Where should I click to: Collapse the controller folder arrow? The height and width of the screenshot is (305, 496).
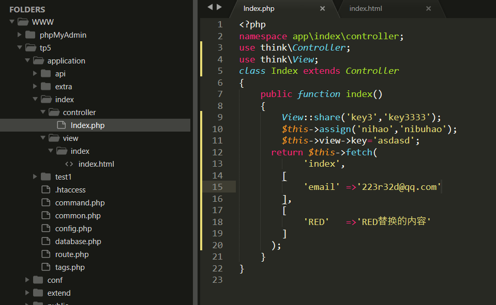[x=43, y=112]
